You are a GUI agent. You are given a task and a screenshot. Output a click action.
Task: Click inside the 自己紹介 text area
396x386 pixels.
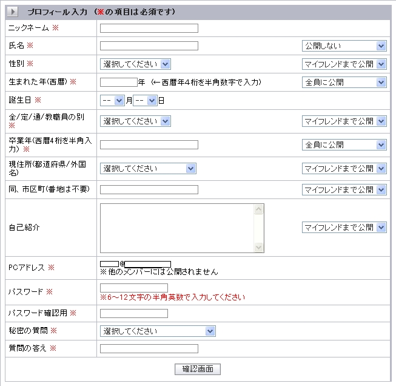(x=177, y=228)
